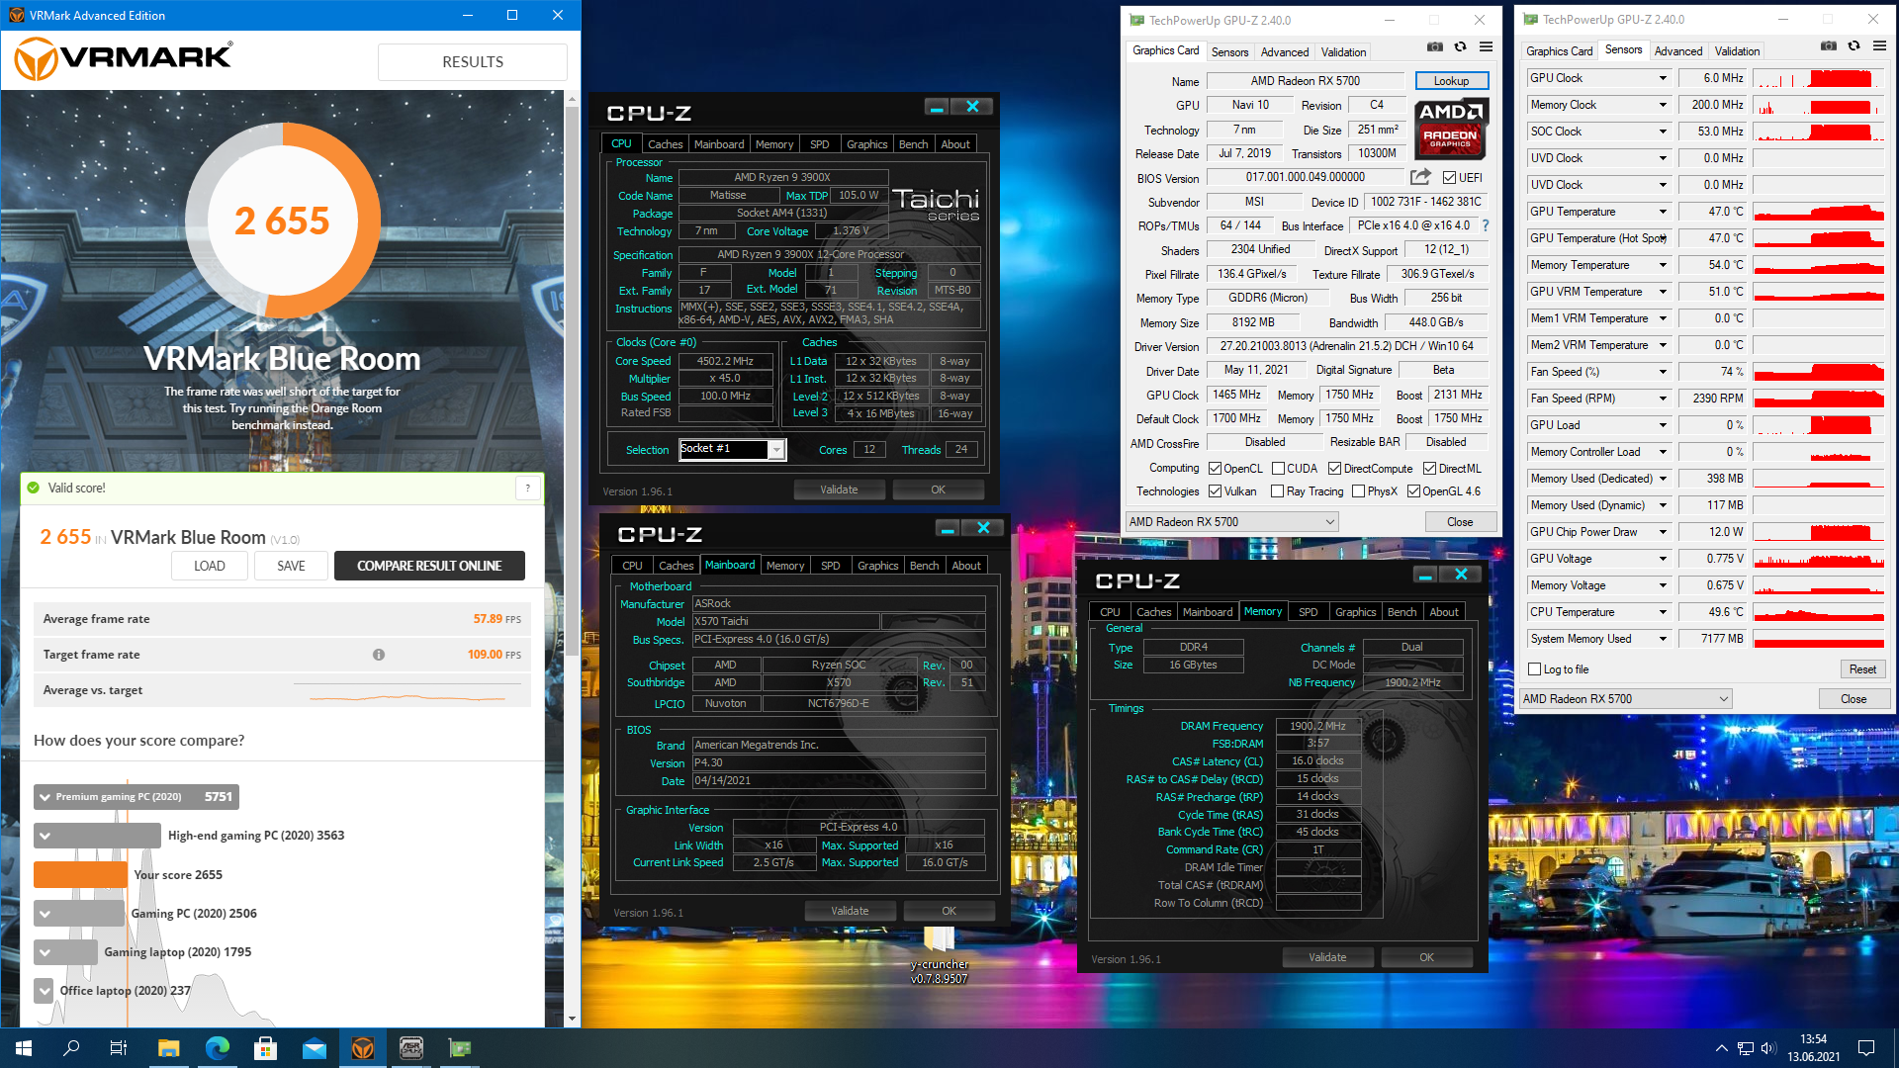Open the Fan Speed (RPM) sensor dropdown
The height and width of the screenshot is (1068, 1899).
tap(1662, 399)
